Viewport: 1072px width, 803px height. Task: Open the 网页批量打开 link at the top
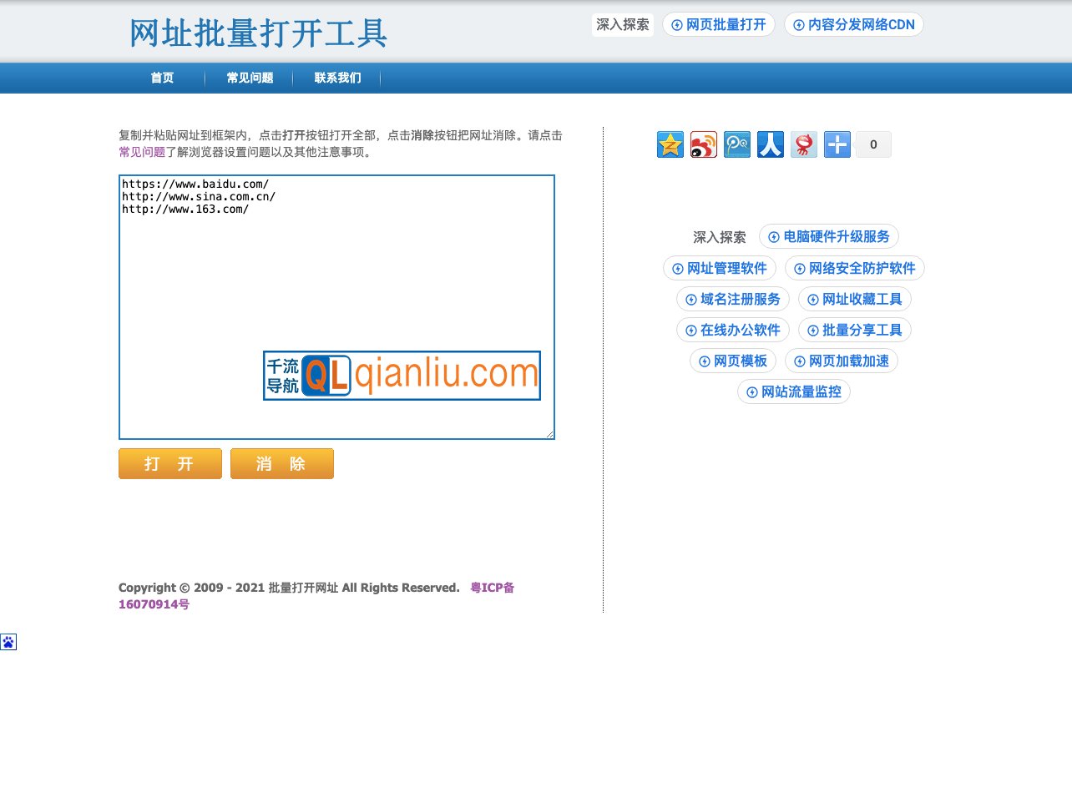[718, 24]
